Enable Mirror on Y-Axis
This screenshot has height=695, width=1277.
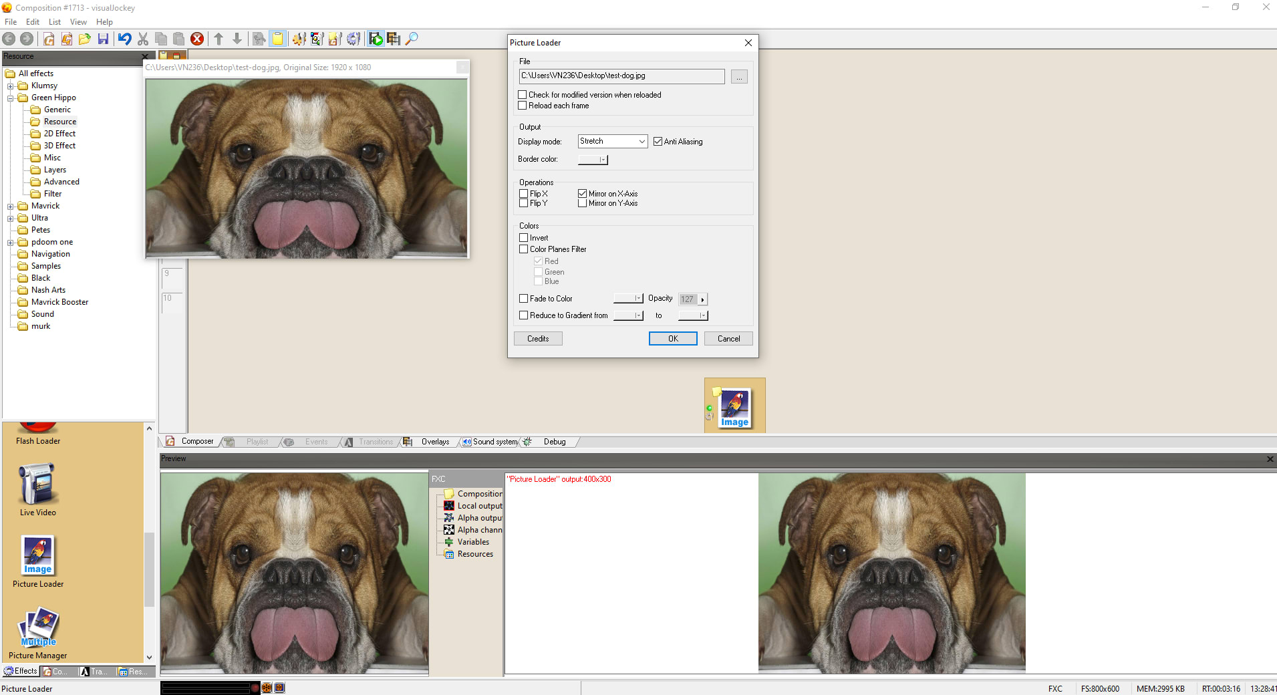pyautogui.click(x=583, y=203)
